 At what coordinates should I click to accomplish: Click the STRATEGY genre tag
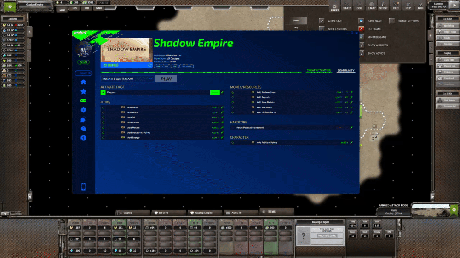(187, 67)
